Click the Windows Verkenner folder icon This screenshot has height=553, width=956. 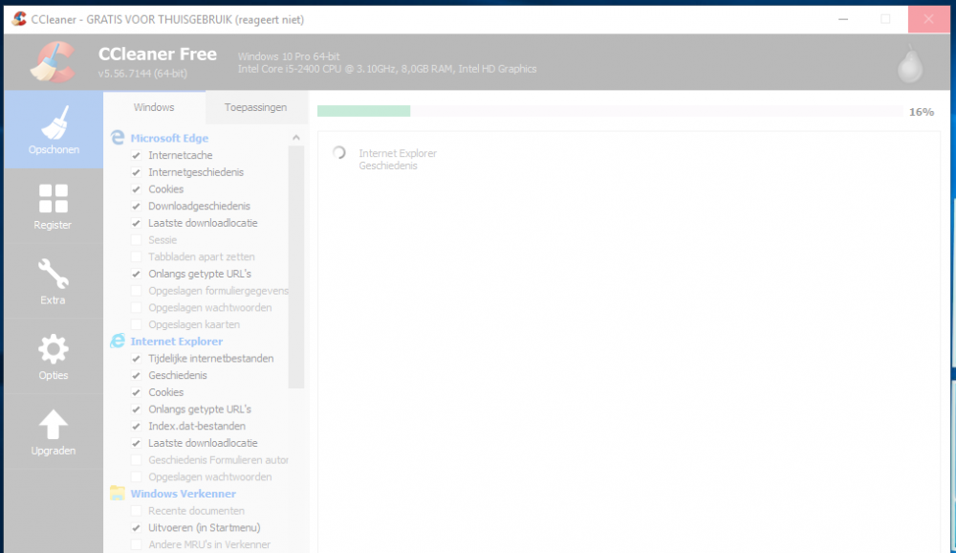click(118, 493)
